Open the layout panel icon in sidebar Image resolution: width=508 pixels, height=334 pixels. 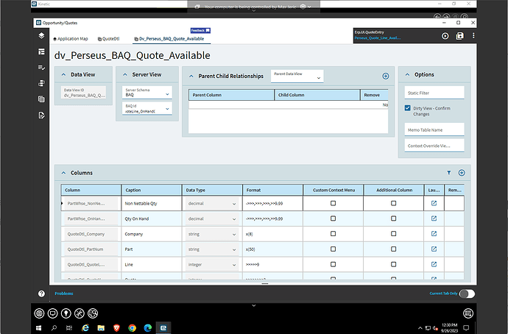[41, 51]
